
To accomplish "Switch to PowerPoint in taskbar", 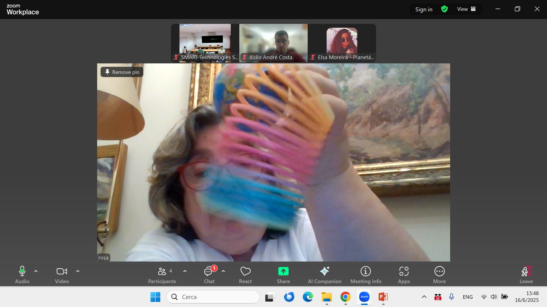I will point(383,297).
